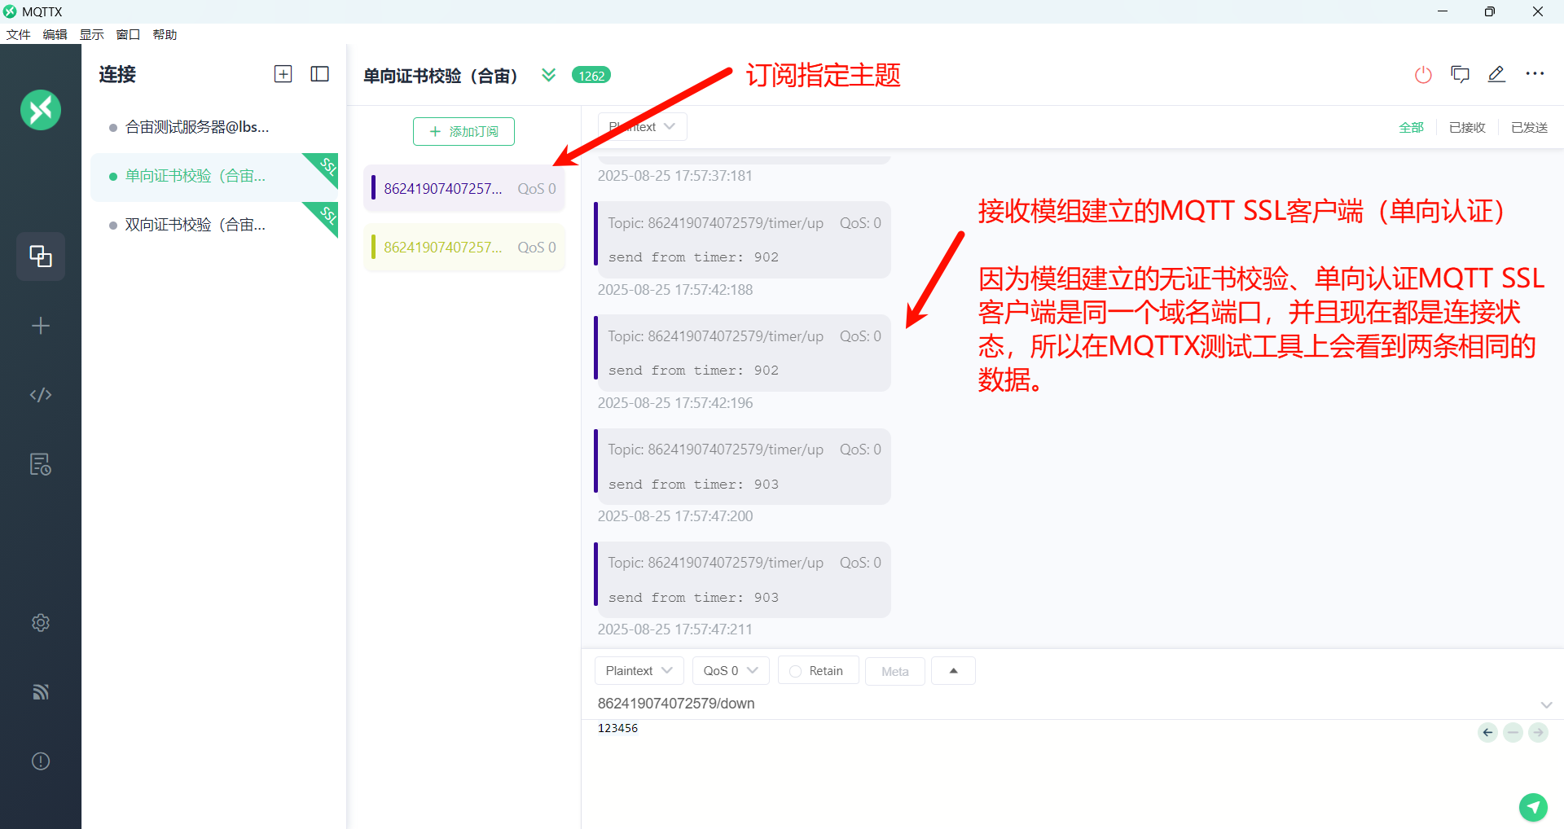Open the 窗口 menu

128,34
